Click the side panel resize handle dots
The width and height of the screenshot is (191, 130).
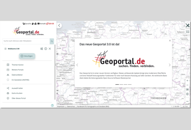click(x=56, y=65)
